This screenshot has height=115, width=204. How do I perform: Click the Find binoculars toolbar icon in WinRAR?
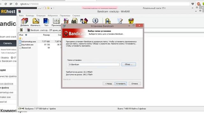tap(74, 21)
